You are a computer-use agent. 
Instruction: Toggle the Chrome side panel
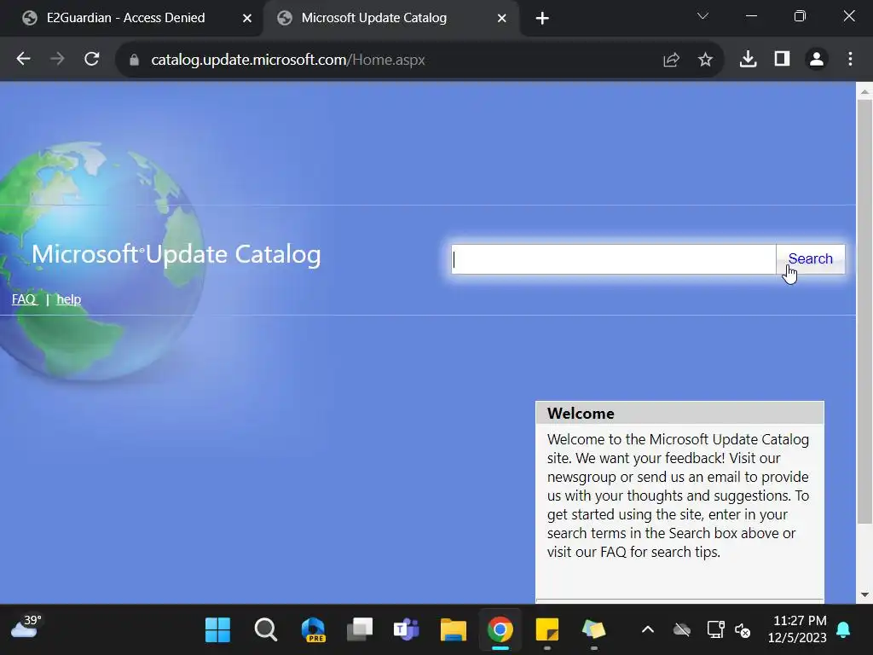click(x=783, y=59)
